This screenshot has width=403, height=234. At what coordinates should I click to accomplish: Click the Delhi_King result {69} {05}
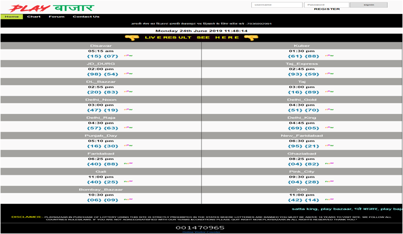[x=304, y=128]
